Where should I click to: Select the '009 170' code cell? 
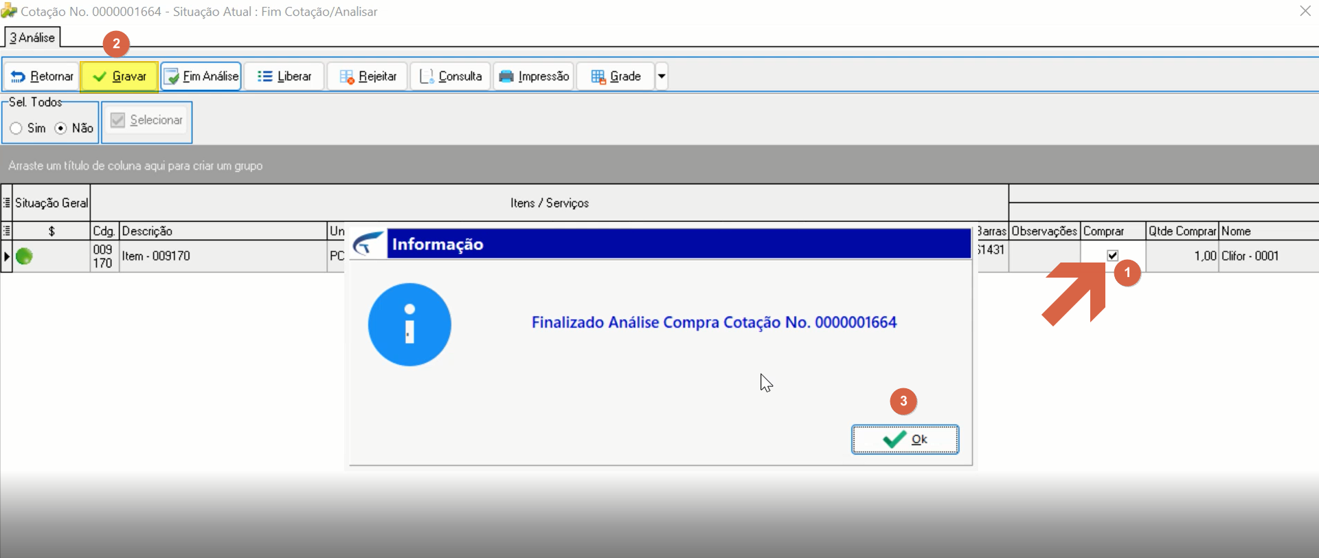point(104,256)
